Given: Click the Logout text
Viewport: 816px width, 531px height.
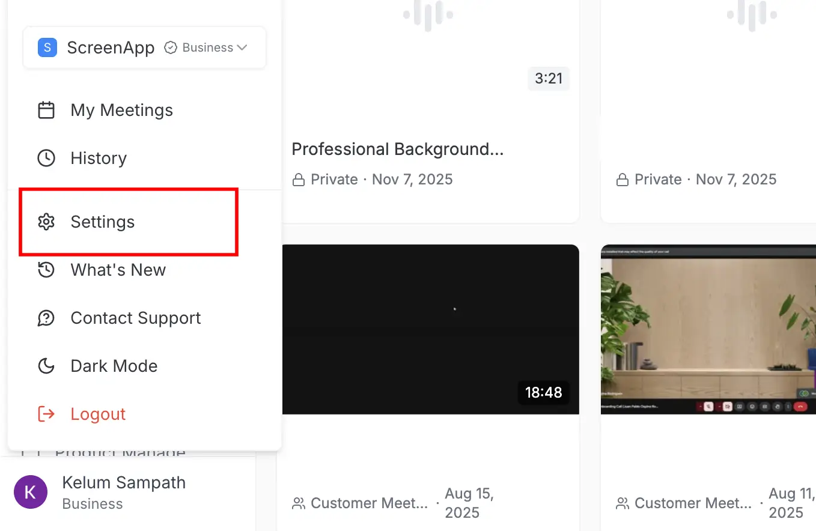Looking at the screenshot, I should tap(98, 414).
